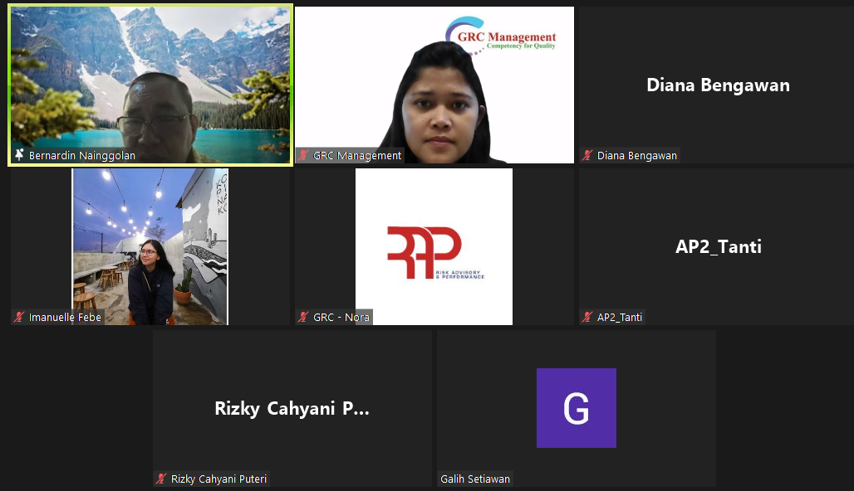
Task: Click the muted mic icon for Diana Bengawan
Action: [588, 155]
